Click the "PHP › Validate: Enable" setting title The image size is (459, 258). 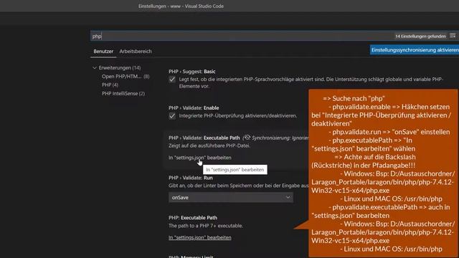194,108
